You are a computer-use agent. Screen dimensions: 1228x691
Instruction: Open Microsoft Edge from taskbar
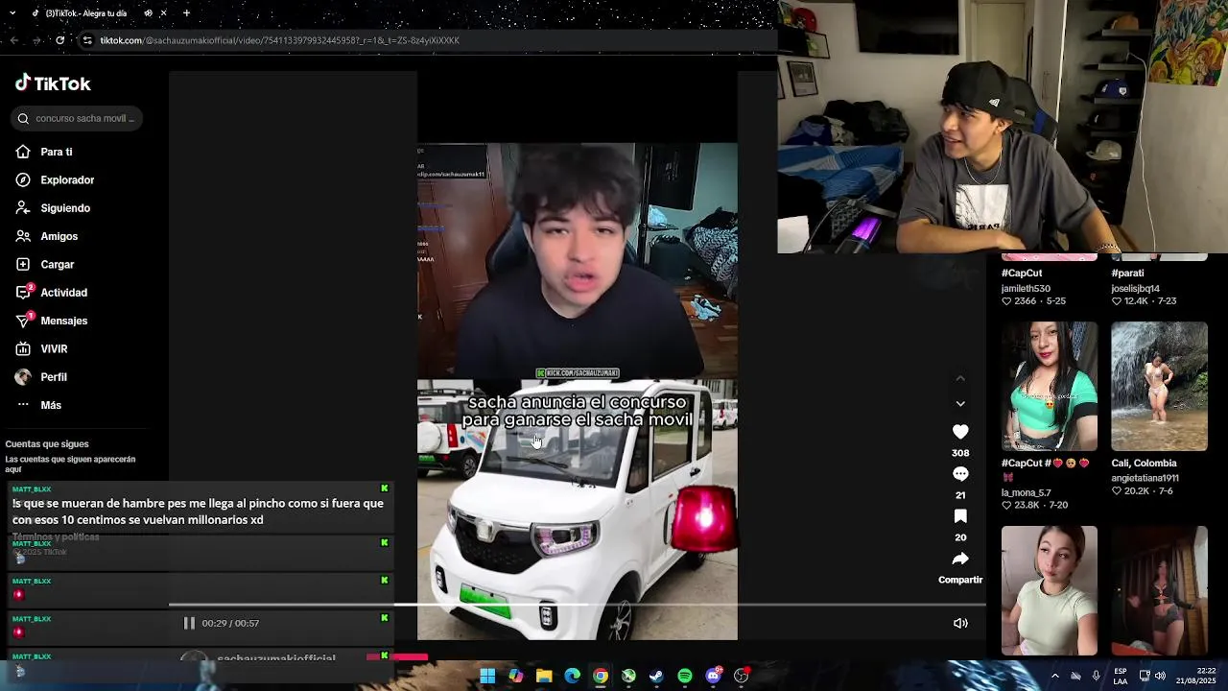pos(572,676)
